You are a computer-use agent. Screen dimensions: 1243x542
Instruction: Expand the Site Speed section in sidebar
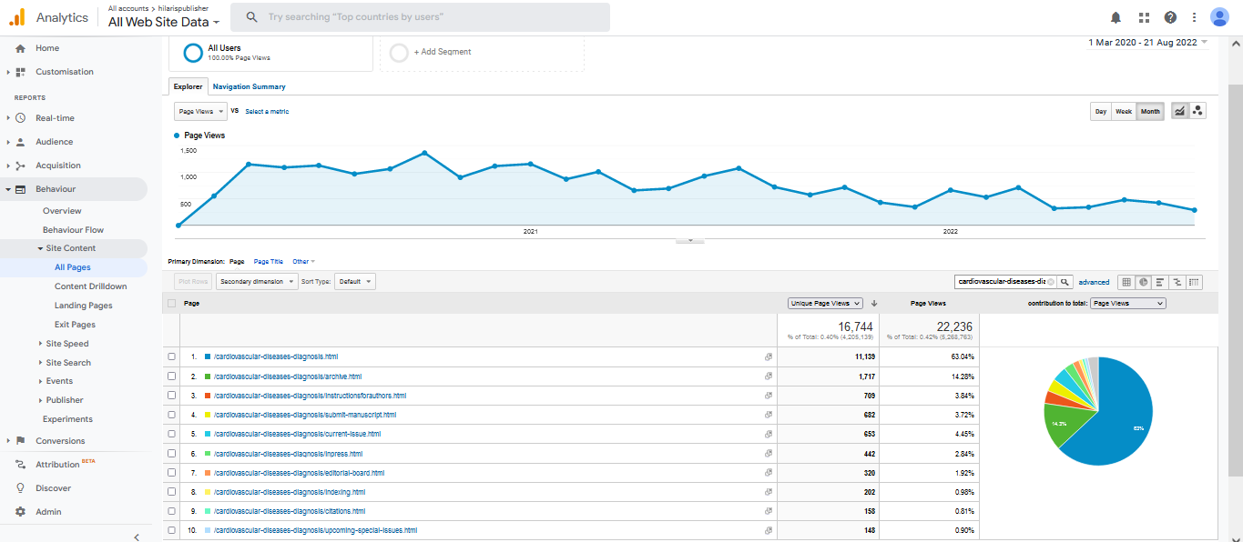(66, 344)
